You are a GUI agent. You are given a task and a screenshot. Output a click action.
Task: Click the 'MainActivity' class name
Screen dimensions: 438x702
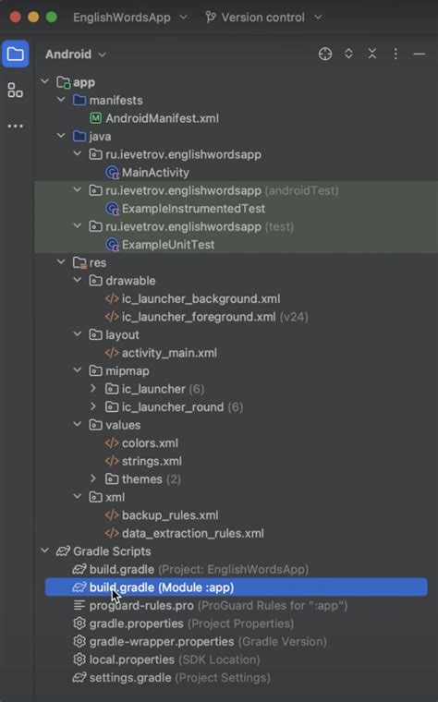coord(155,173)
